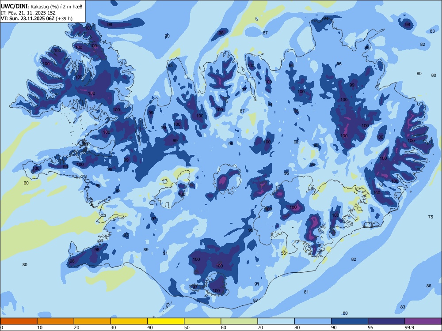
Task: Select the pale yellow-green 50–60 legend swatch
Action: [x=203, y=321]
